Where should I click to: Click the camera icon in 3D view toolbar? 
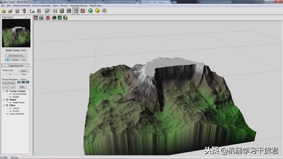pos(54,18)
